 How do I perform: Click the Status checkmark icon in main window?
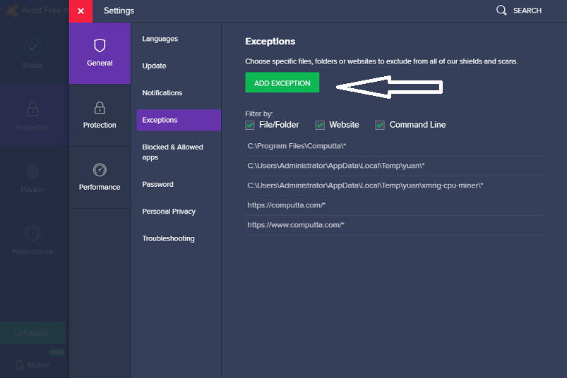(x=32, y=47)
